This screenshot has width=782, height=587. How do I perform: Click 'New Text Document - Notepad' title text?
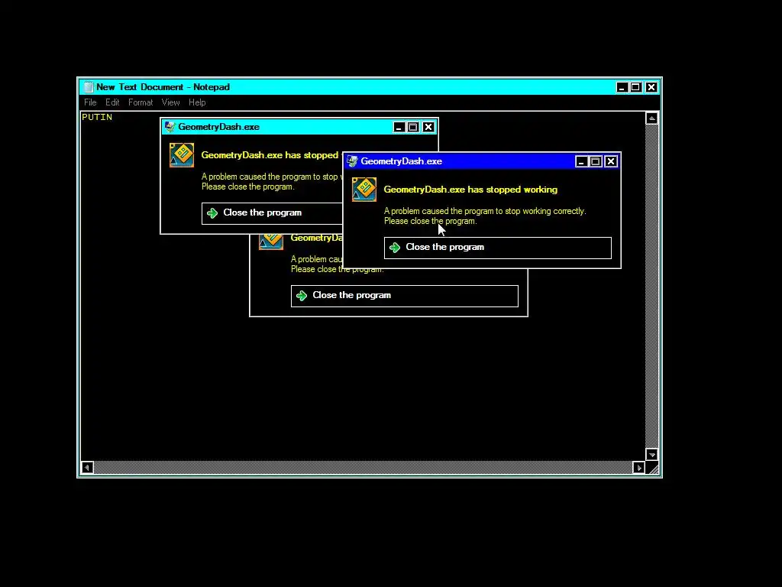tap(163, 87)
